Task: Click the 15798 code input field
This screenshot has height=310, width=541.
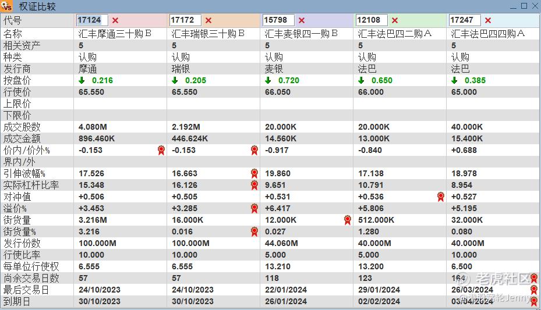Action: point(278,20)
